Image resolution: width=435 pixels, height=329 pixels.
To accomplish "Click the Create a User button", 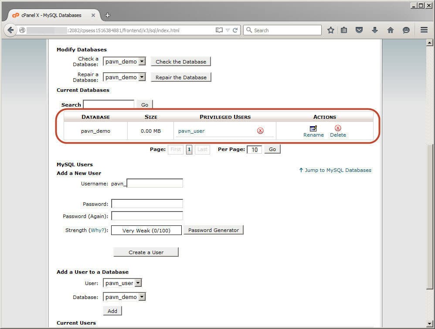I will tap(146, 252).
